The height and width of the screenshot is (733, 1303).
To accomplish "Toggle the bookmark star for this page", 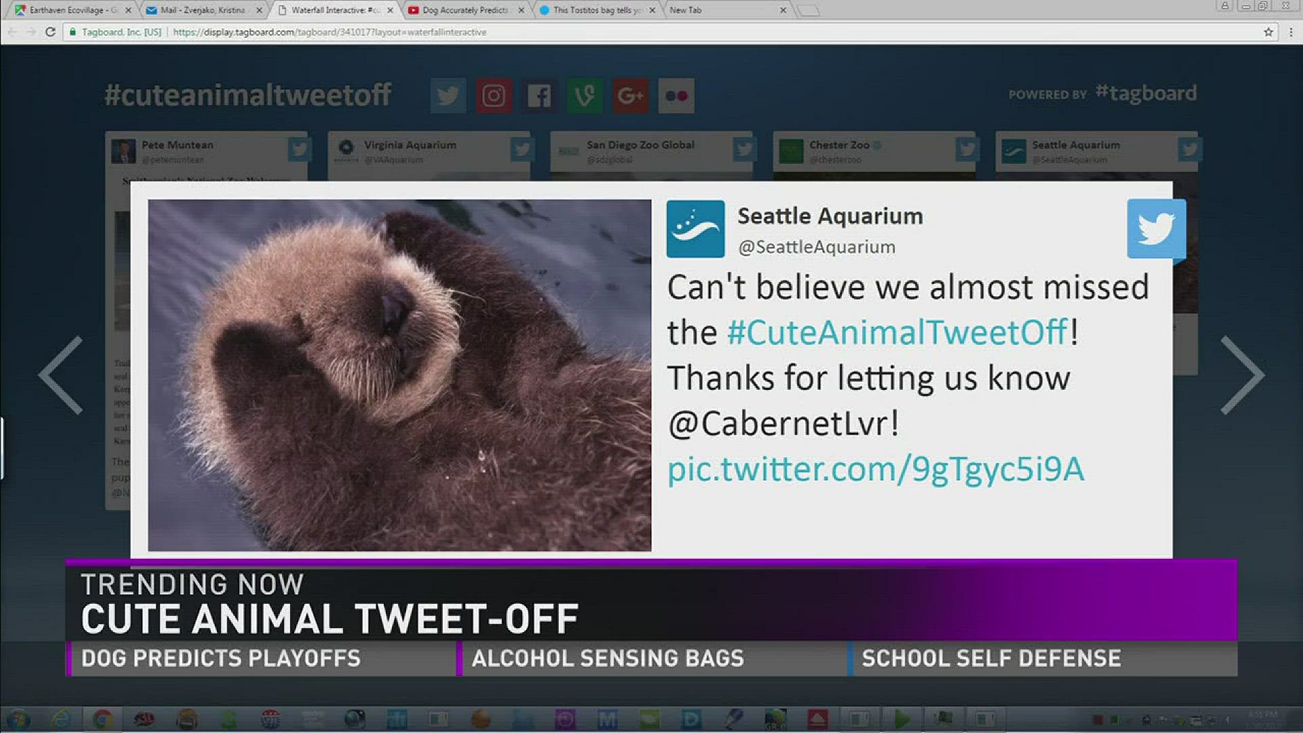I will (x=1268, y=31).
